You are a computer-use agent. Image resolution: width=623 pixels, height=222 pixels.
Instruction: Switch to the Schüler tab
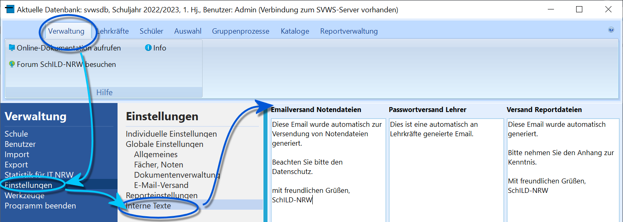click(x=151, y=31)
